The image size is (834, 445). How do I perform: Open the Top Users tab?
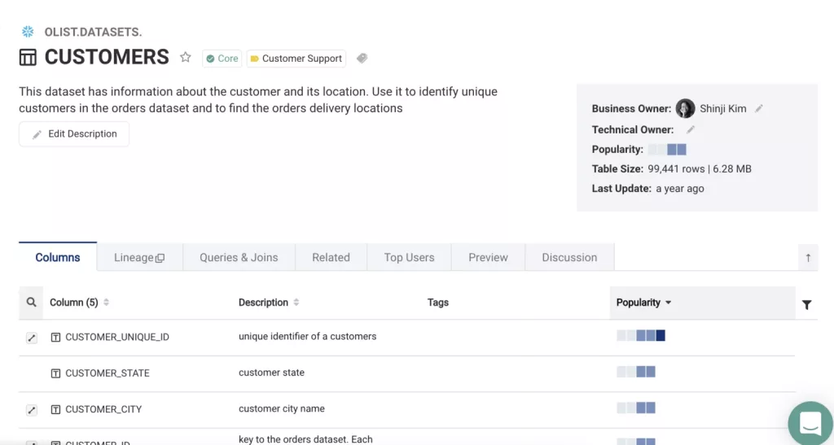point(409,258)
